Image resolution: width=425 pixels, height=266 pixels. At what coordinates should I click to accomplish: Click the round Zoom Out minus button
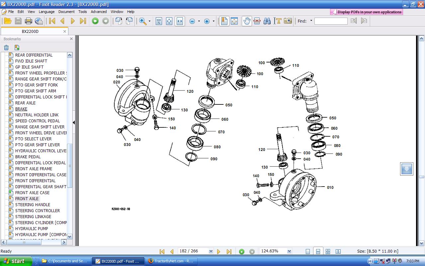[192, 21]
